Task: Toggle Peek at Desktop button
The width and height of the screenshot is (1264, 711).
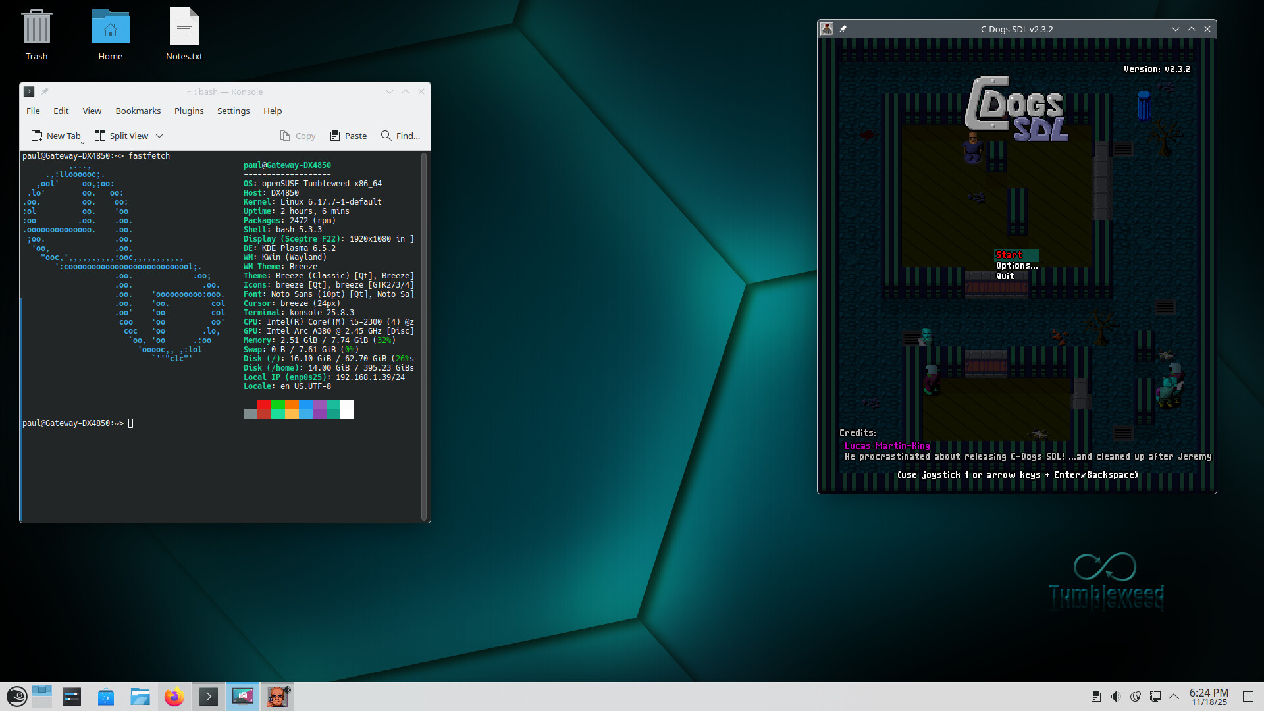Action: point(1248,697)
